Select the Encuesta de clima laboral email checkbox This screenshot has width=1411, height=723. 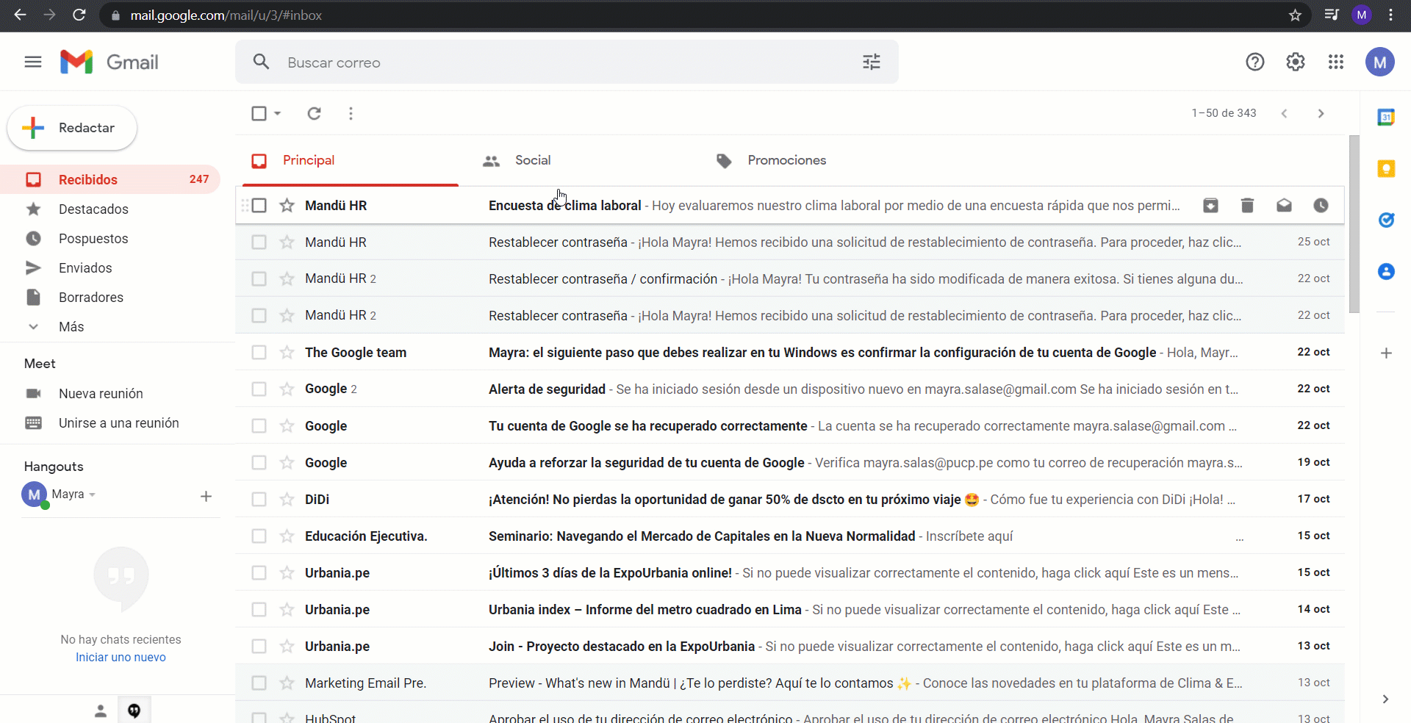tap(259, 206)
